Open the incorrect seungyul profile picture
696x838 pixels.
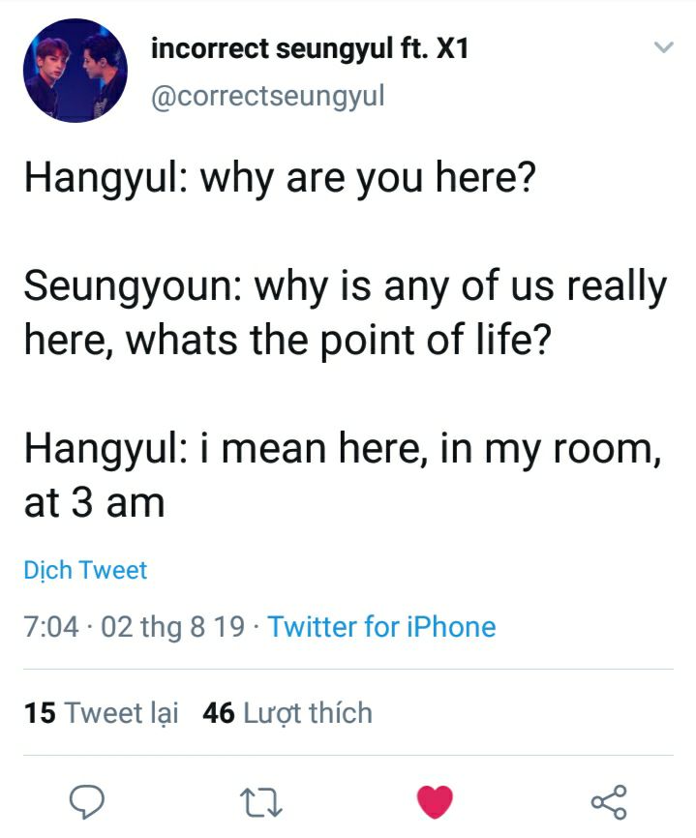pos(75,71)
